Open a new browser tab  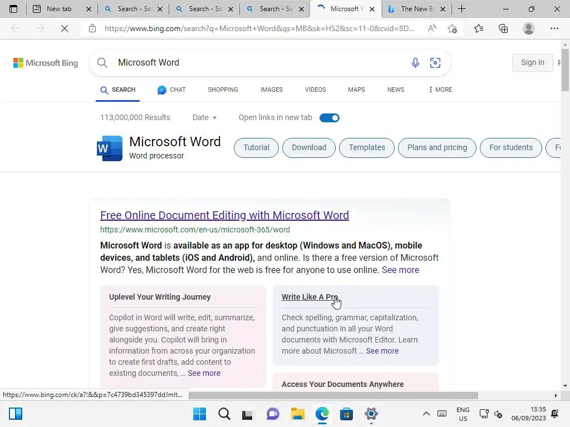[x=461, y=9]
